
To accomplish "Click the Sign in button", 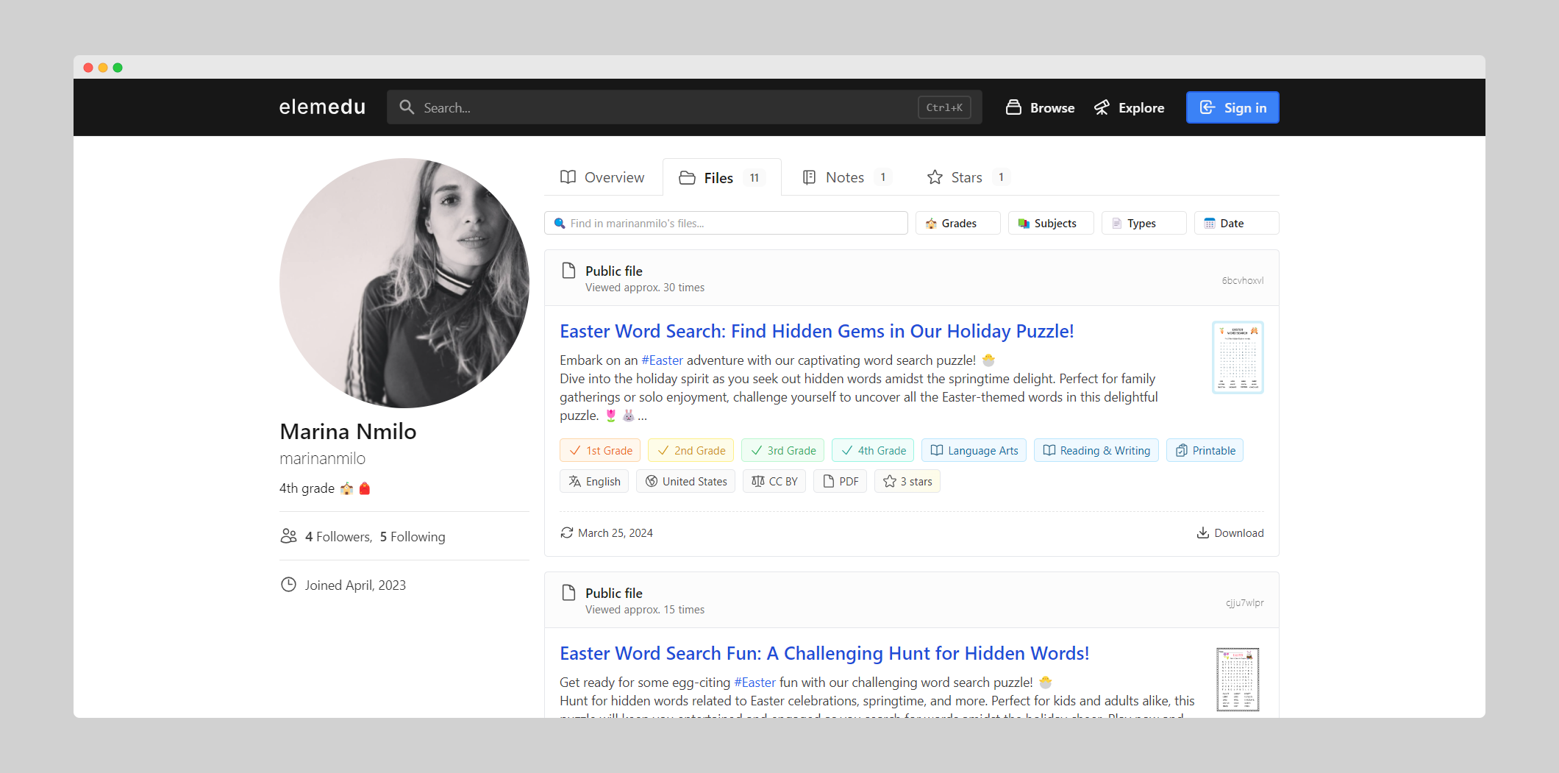I will [1232, 107].
